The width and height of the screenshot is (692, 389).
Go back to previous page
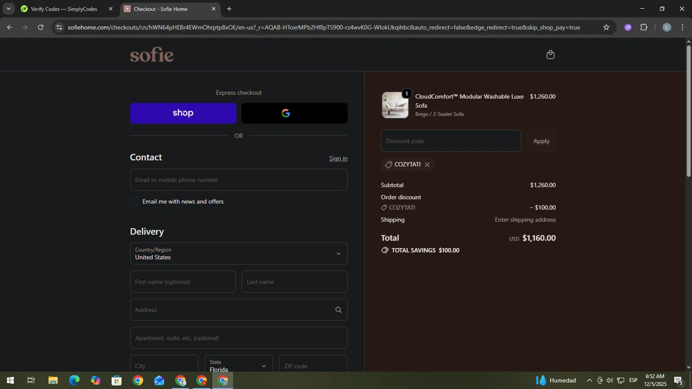coord(9,27)
